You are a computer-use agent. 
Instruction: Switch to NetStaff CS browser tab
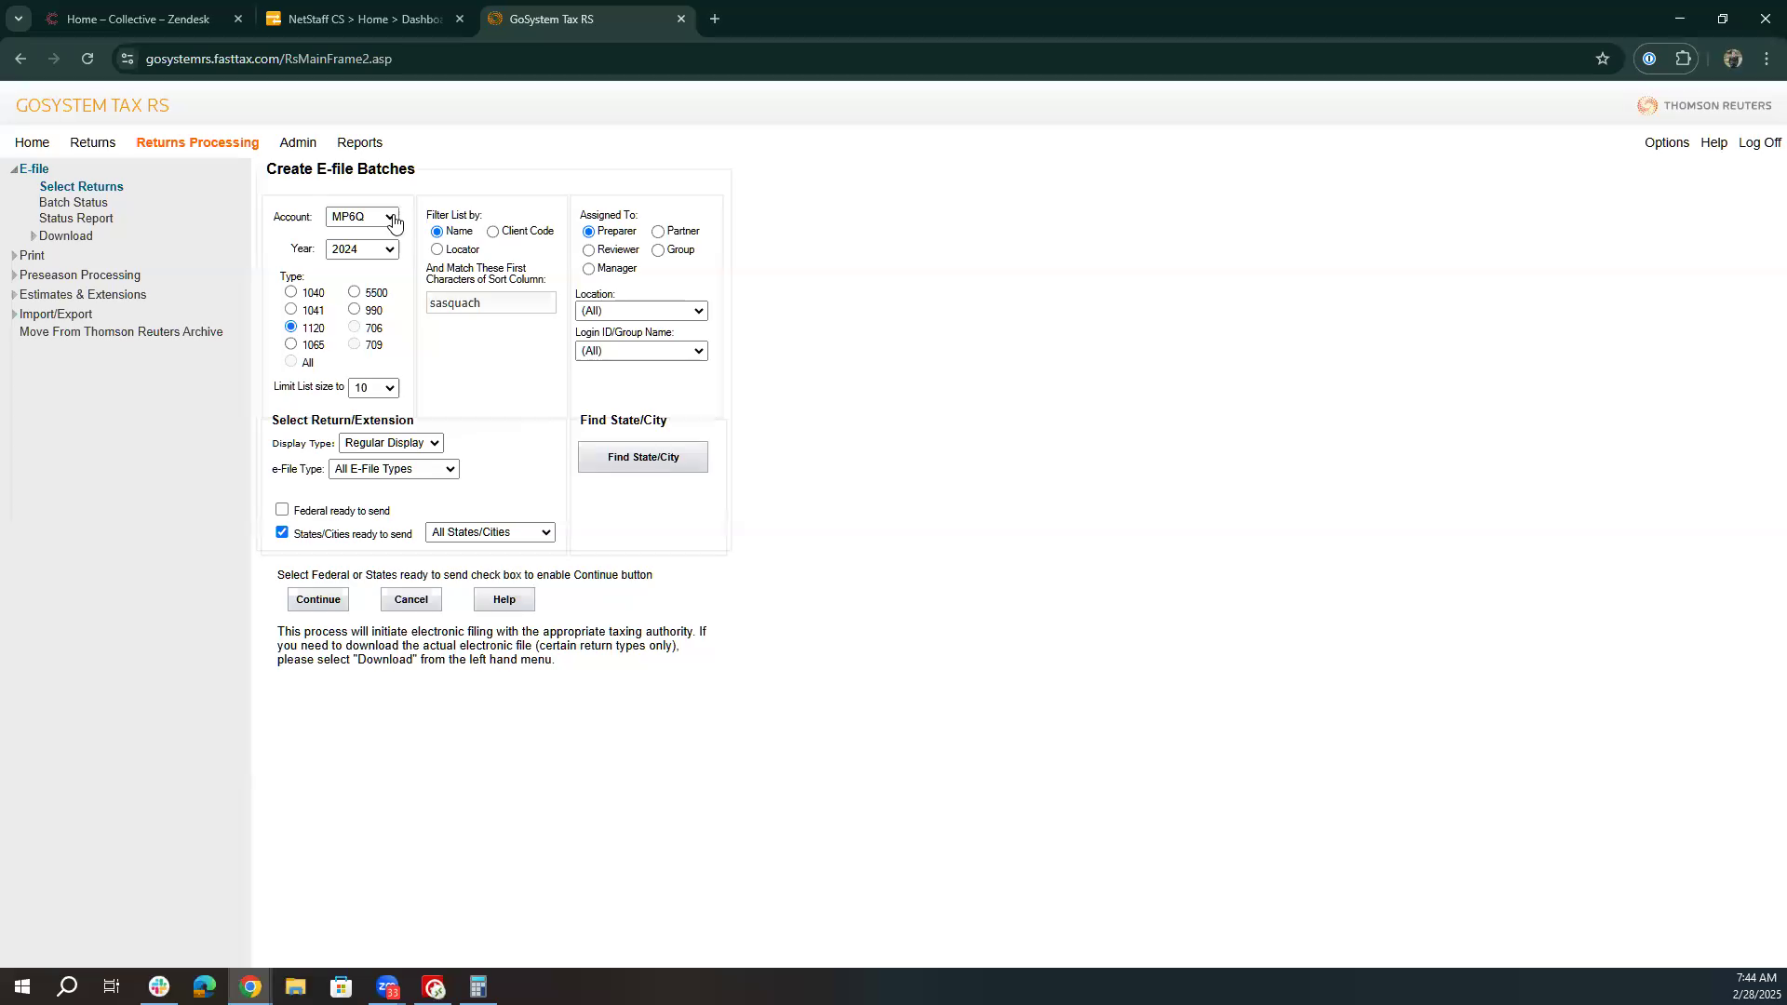[363, 19]
